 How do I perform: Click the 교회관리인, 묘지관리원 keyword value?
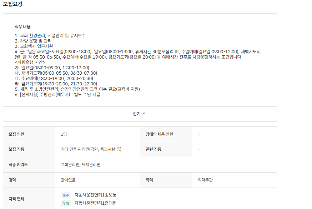tap(80, 165)
